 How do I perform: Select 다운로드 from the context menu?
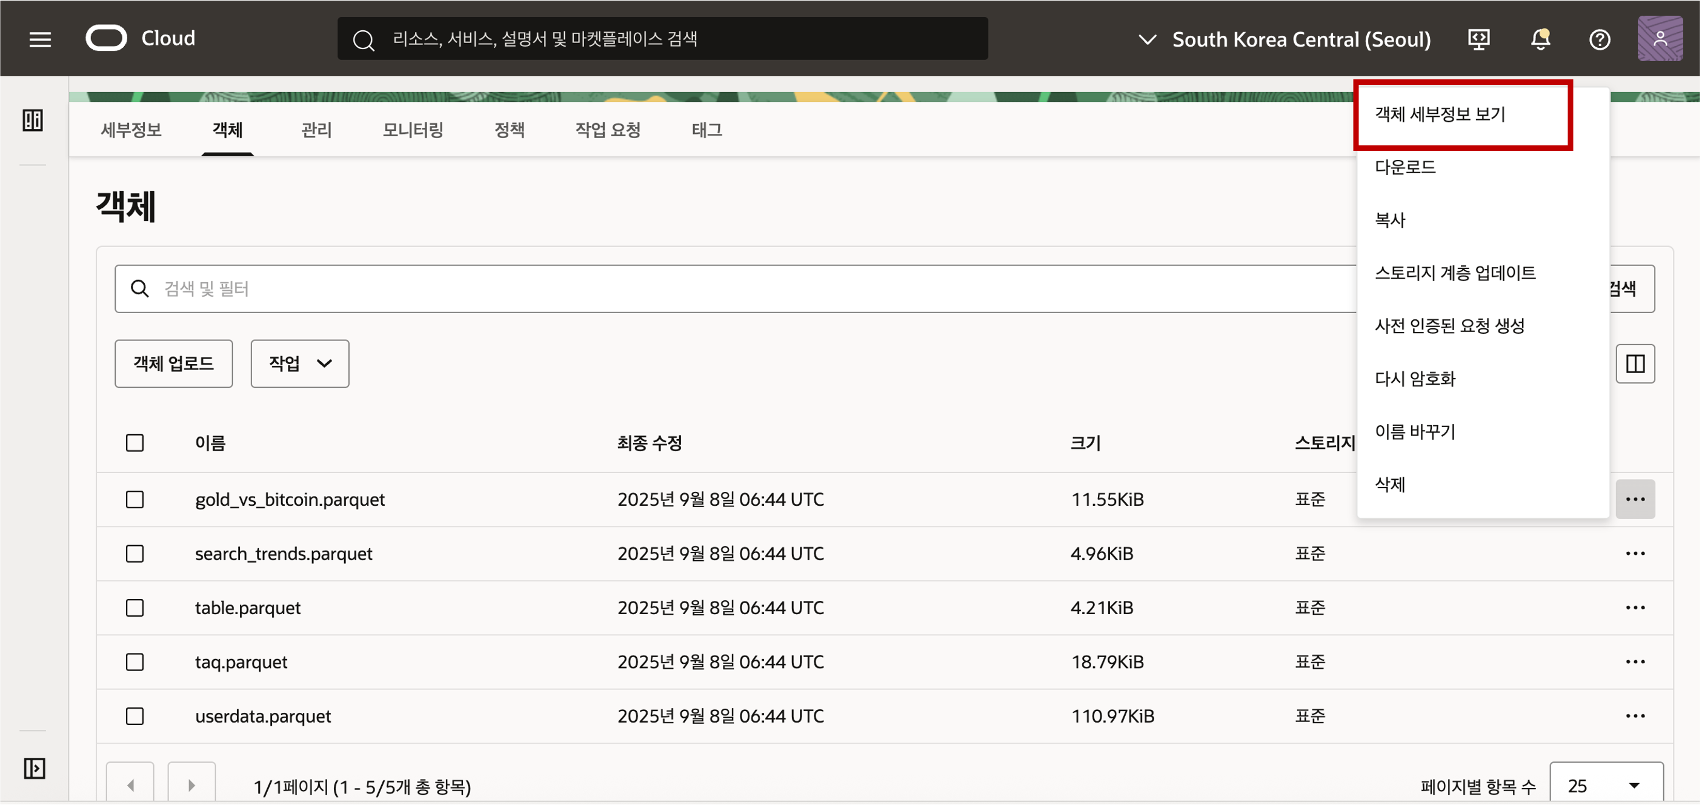coord(1405,167)
